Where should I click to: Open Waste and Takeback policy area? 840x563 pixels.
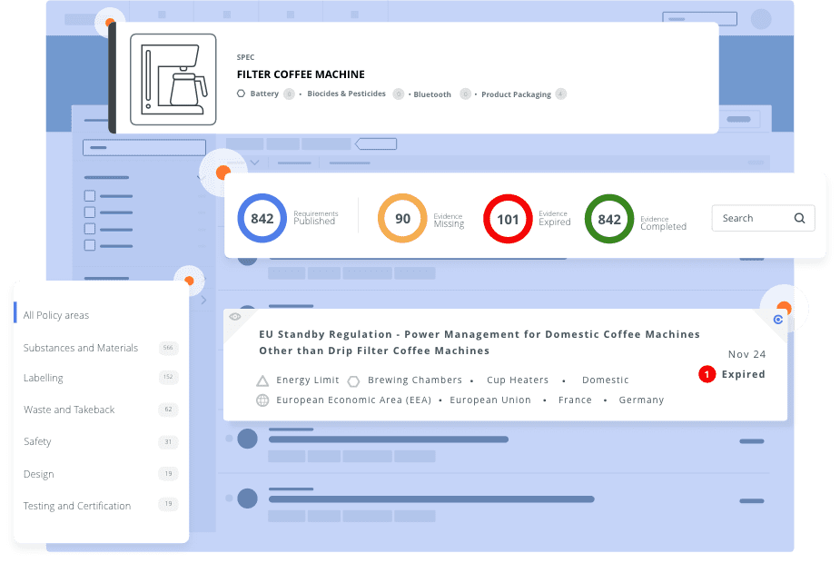(x=69, y=410)
